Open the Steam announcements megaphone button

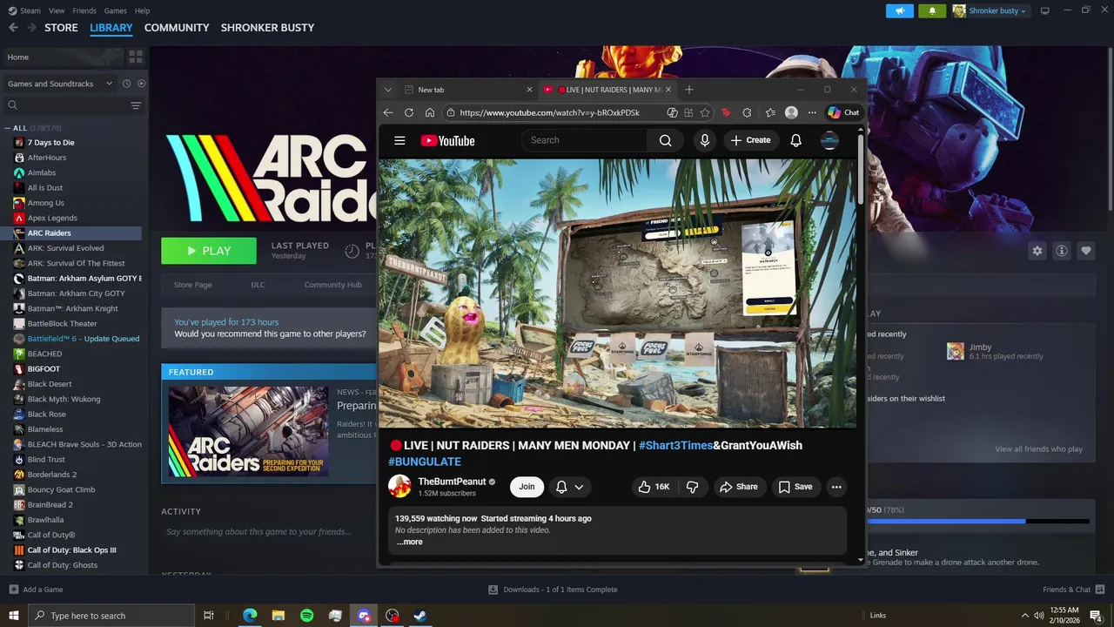[900, 10]
